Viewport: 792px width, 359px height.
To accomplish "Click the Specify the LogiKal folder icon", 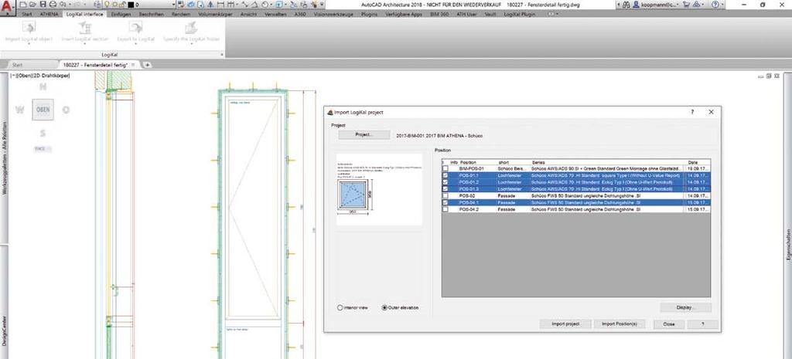I will 190,27.
